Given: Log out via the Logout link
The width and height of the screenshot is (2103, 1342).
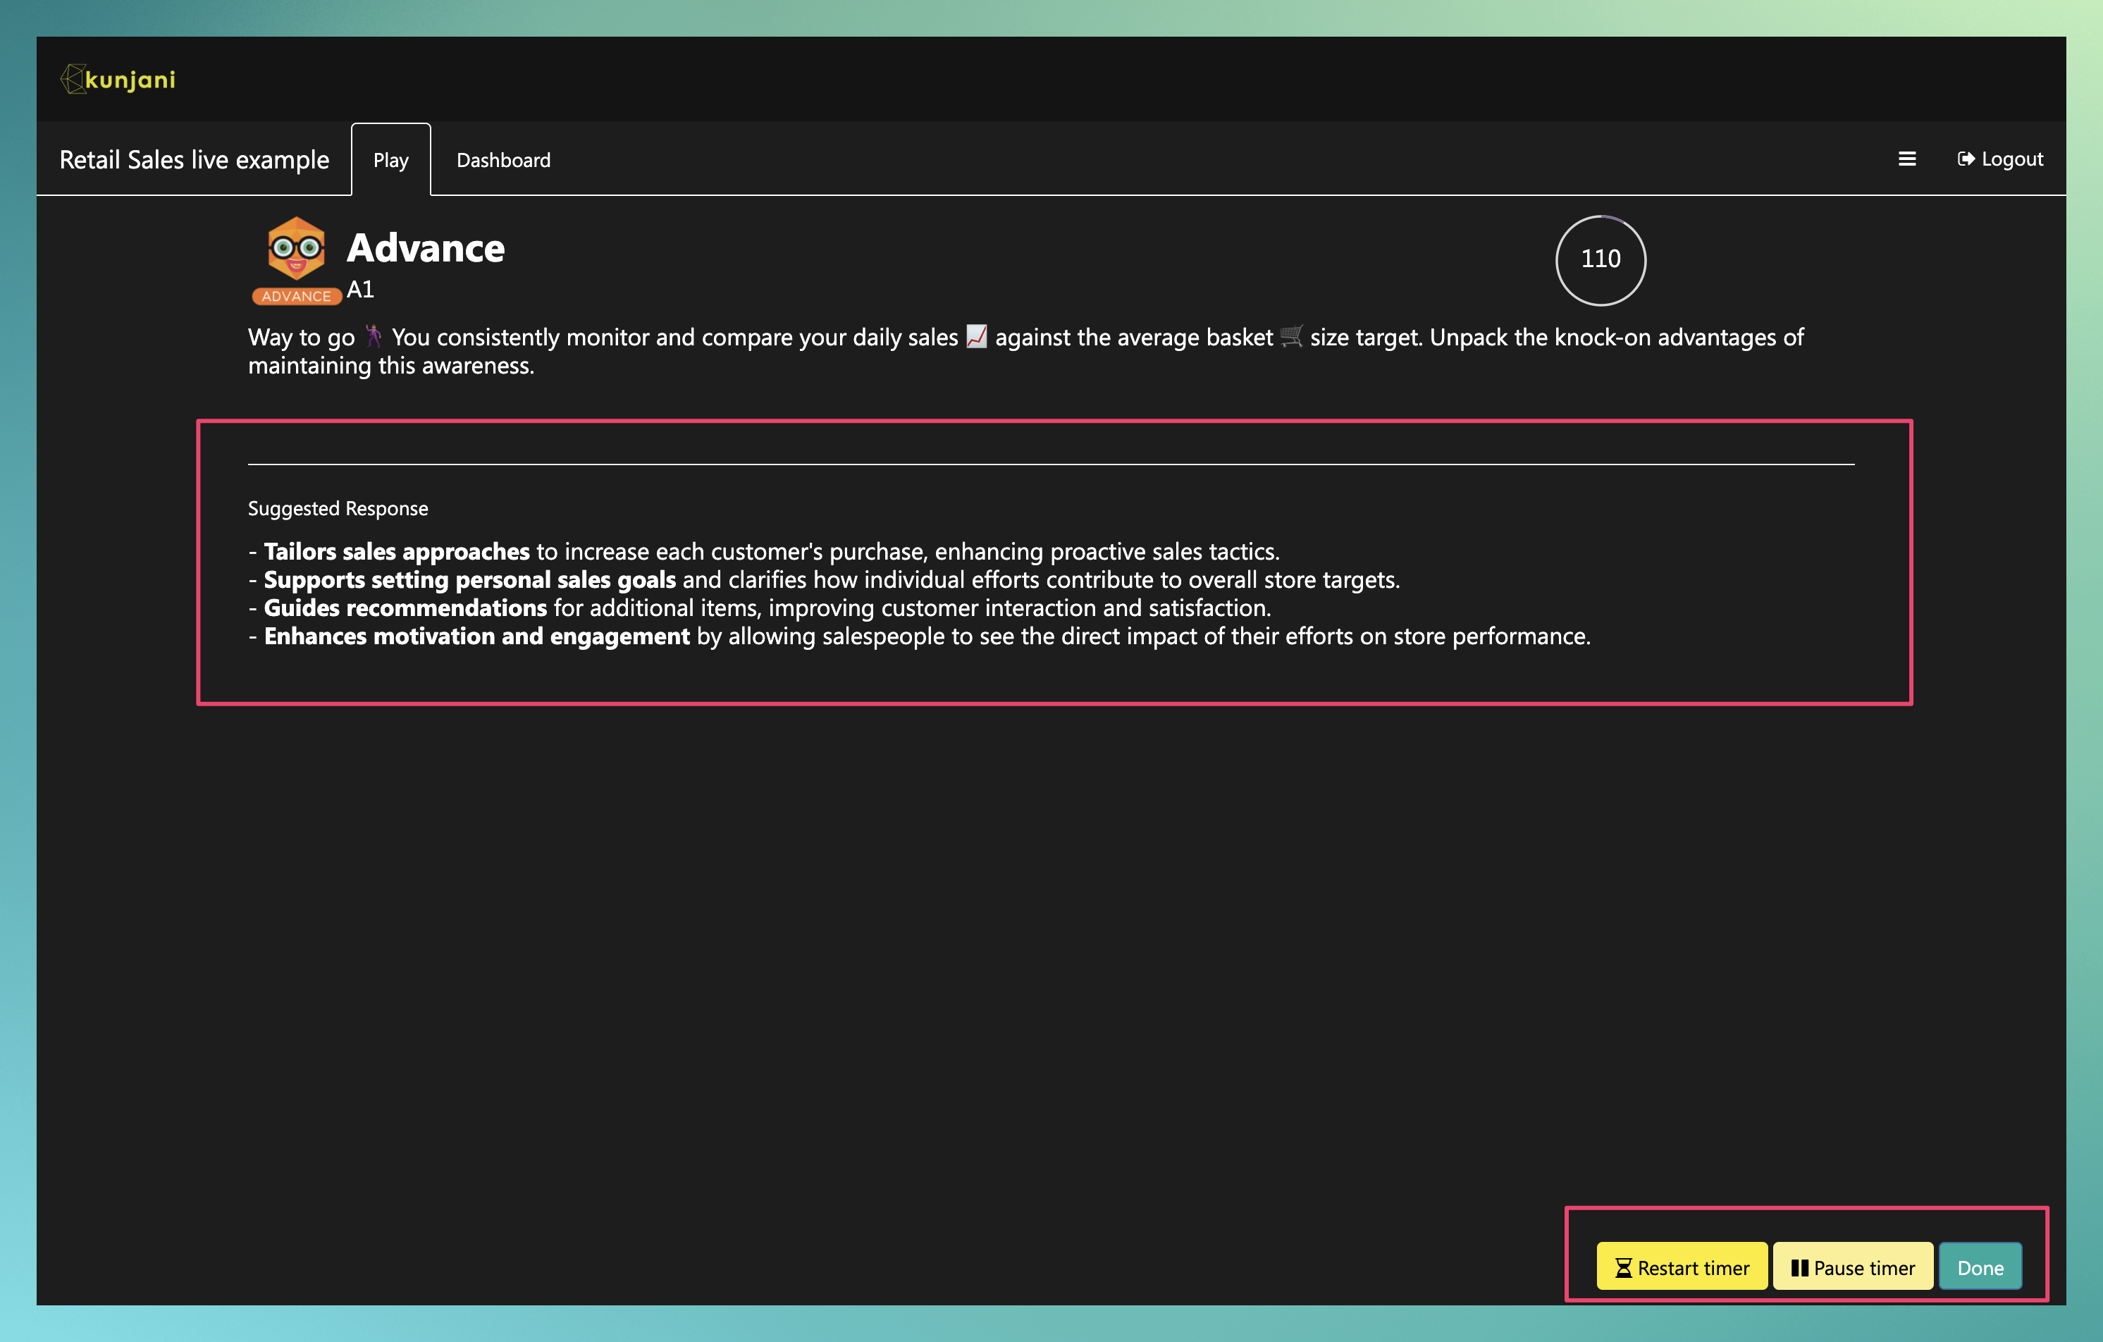Looking at the screenshot, I should (x=2000, y=159).
